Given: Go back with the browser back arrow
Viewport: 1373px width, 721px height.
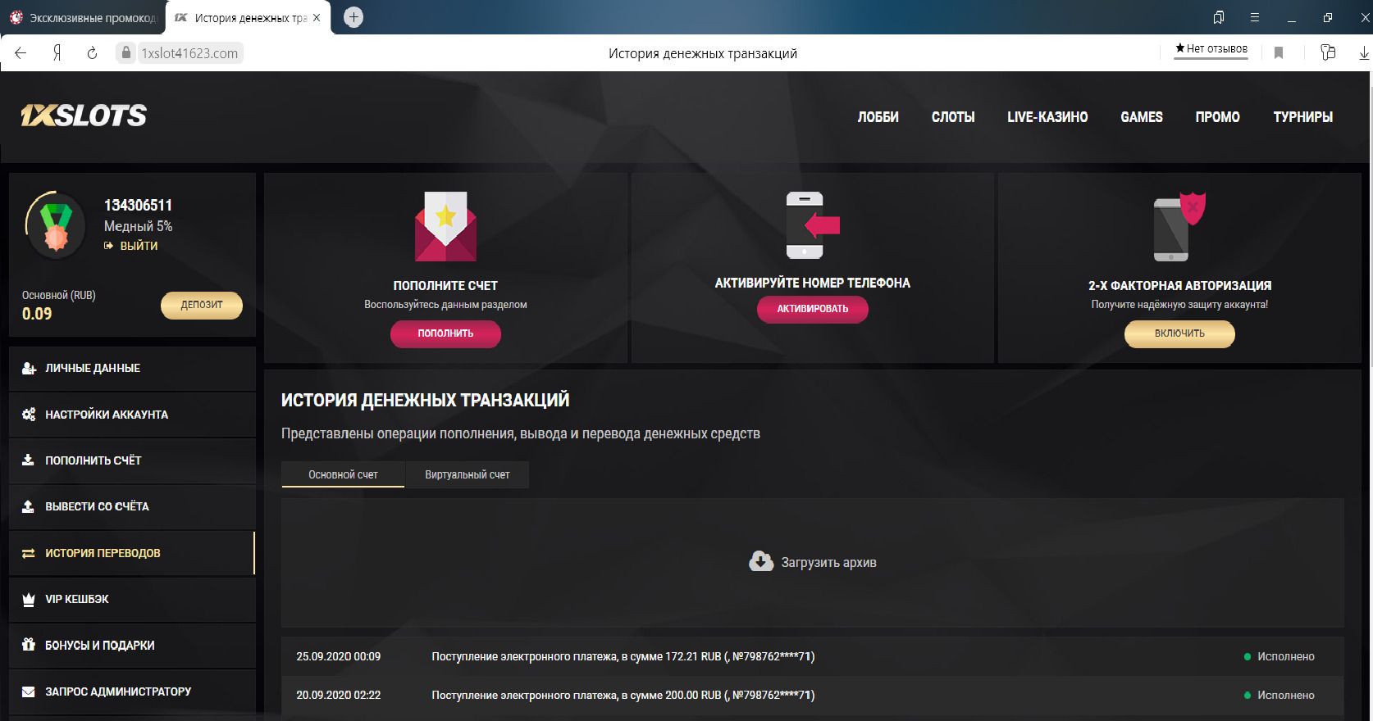Looking at the screenshot, I should (x=21, y=53).
